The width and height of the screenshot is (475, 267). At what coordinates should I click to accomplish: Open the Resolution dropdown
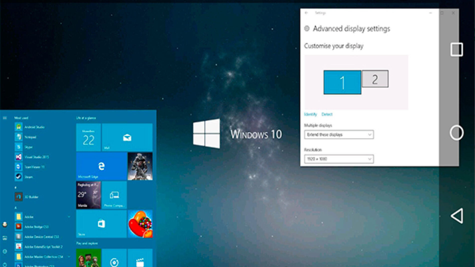[339, 159]
